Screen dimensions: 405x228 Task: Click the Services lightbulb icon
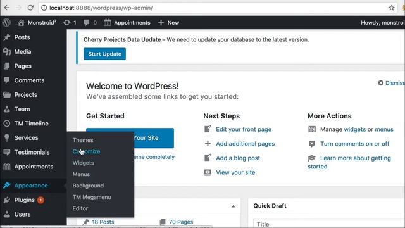click(x=7, y=138)
